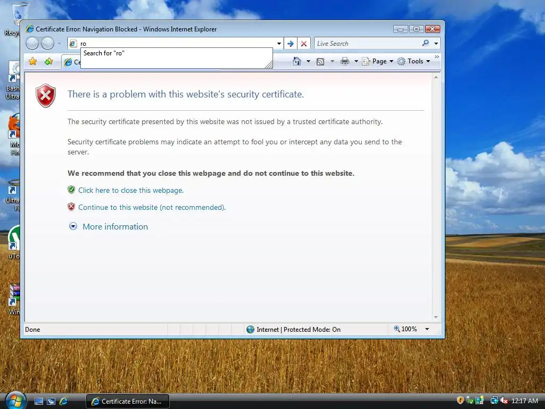This screenshot has width=545, height=409.
Task: Click the network connection tray icon
Action: click(x=494, y=400)
